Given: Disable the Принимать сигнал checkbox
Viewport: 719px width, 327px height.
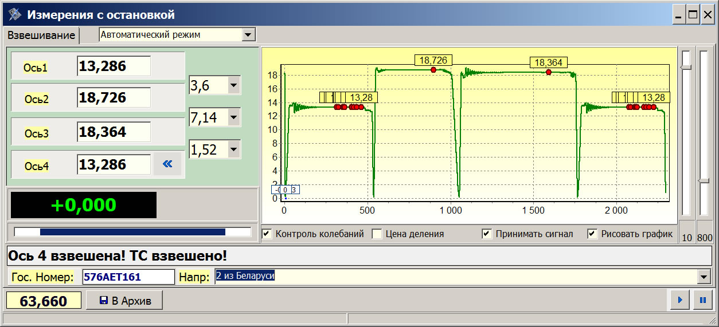Looking at the screenshot, I should [487, 234].
